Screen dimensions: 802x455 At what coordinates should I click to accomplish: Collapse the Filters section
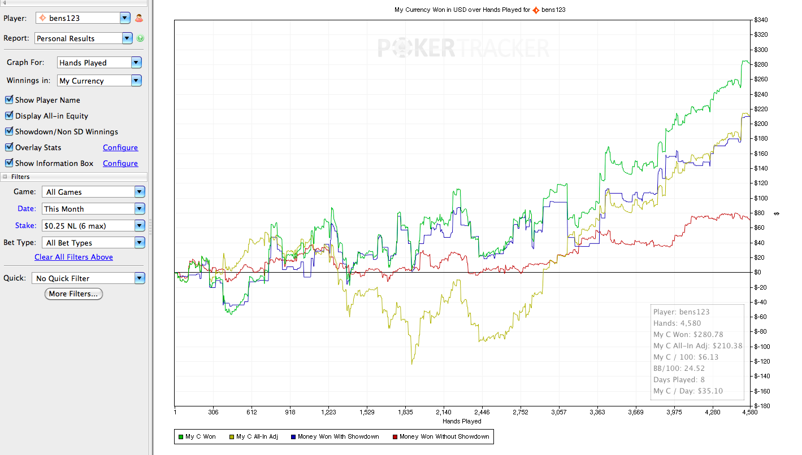(5, 177)
